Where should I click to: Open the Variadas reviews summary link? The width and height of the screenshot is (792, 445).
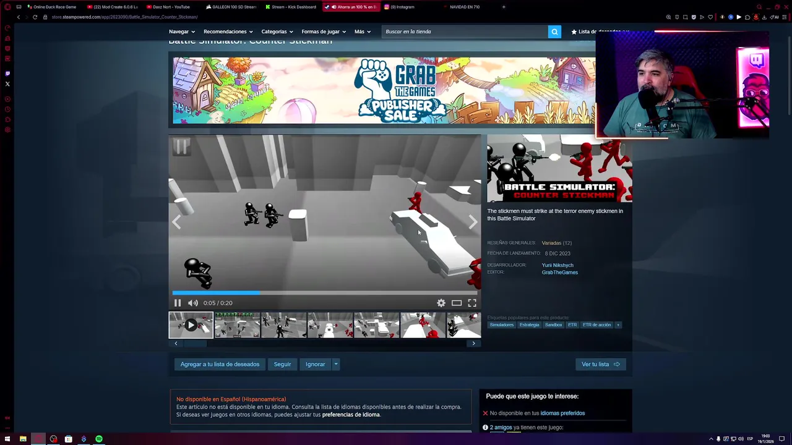551,243
